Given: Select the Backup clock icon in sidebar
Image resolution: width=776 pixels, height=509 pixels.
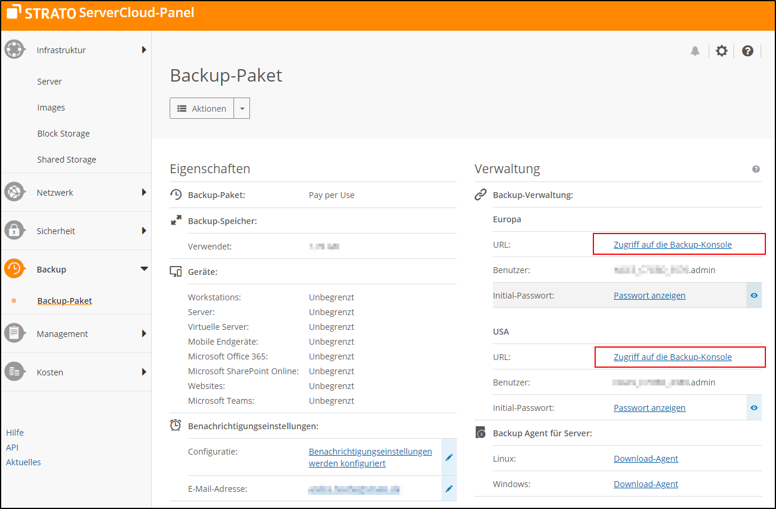Looking at the screenshot, I should pyautogui.click(x=15, y=268).
